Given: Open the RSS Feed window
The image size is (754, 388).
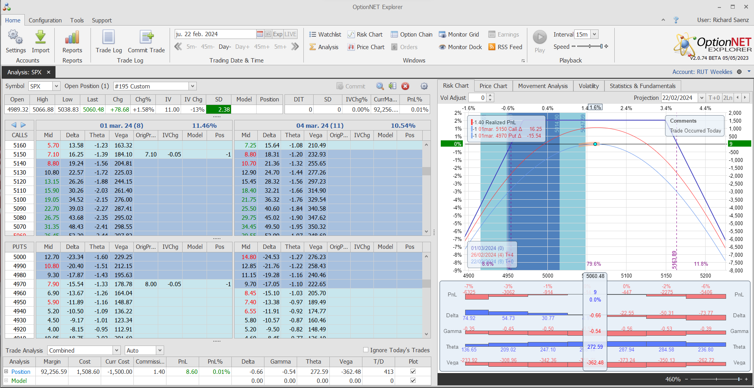Looking at the screenshot, I should pos(505,47).
